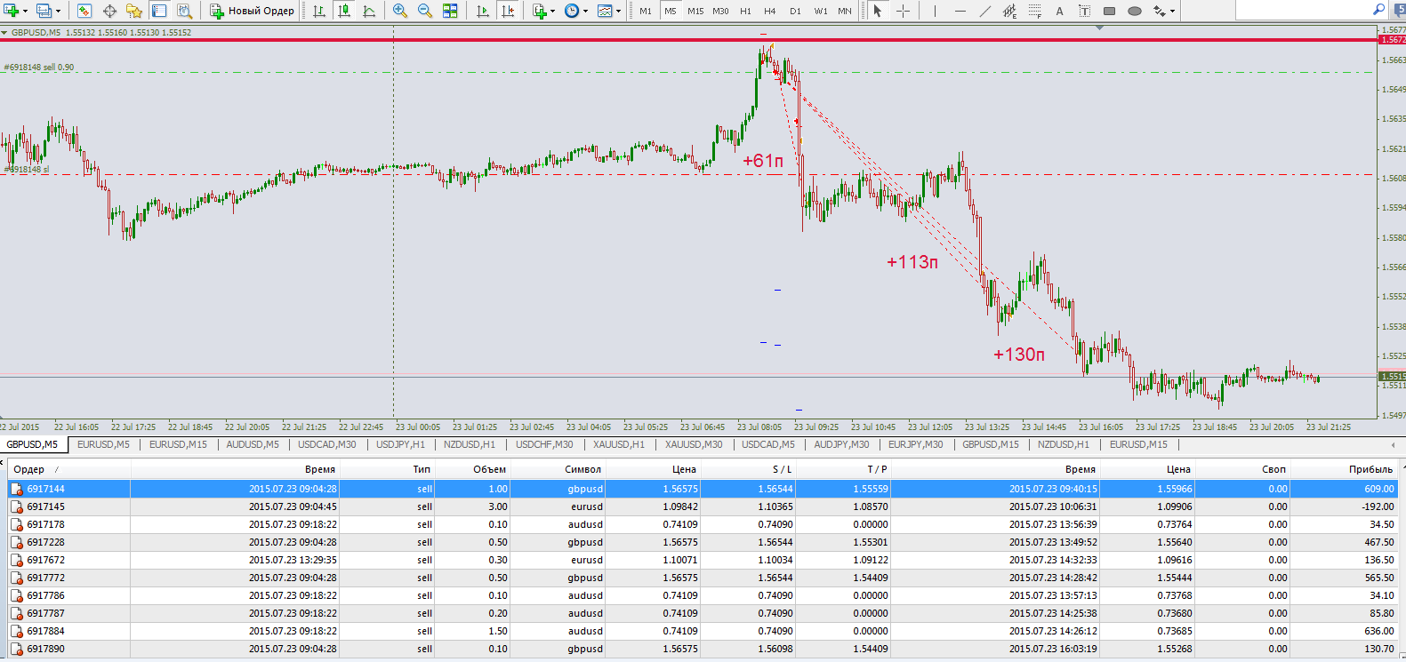The image size is (1406, 662).
Task: Select the M1 timeframe
Action: 646,11
